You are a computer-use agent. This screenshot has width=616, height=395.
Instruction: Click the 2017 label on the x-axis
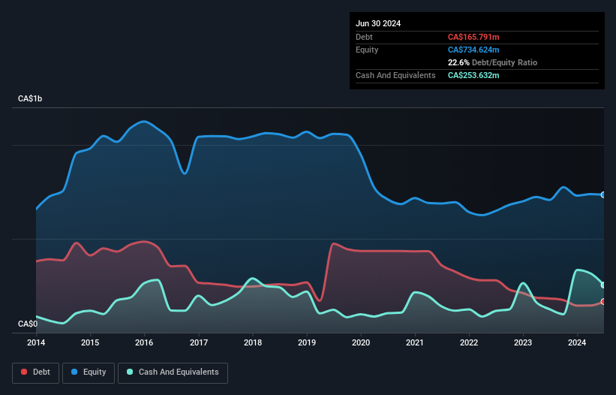[x=199, y=342]
